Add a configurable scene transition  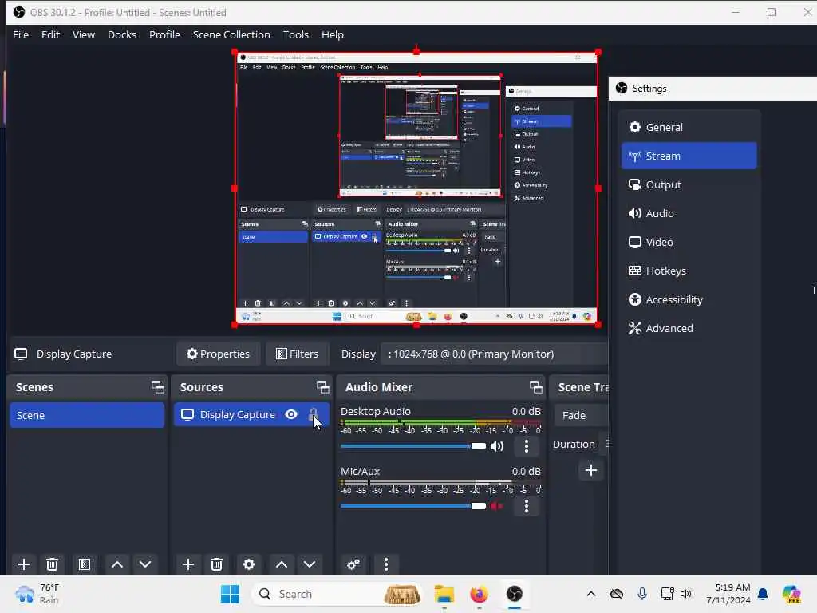591,470
